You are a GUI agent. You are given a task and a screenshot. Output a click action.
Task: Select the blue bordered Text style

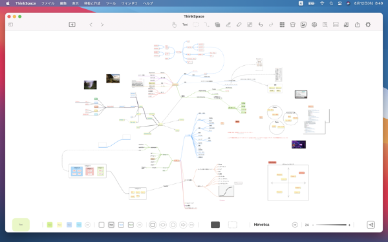[121, 225]
